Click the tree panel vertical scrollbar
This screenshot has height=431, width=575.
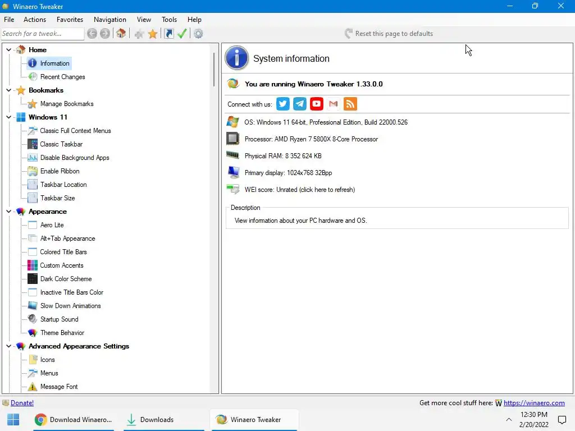pyautogui.click(x=213, y=70)
